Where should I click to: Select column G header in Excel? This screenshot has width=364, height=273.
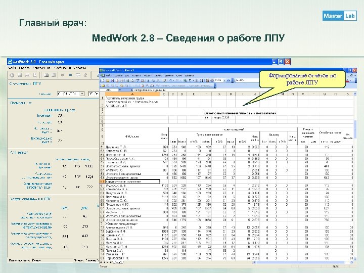pos(219,94)
